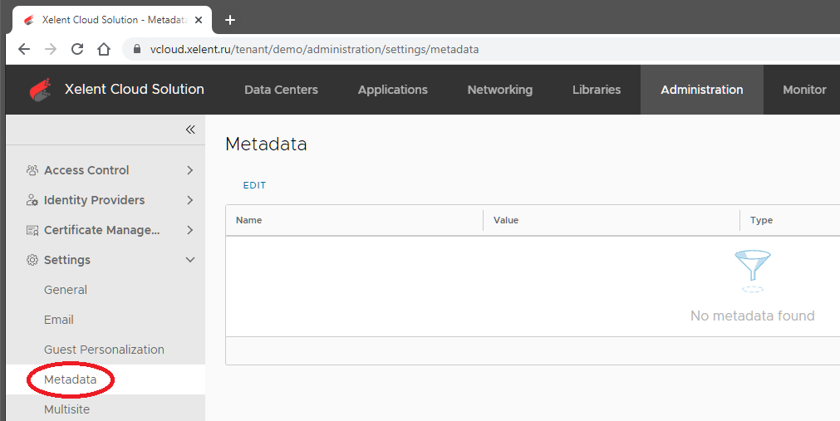Collapse the Settings section chevron

tap(189, 260)
